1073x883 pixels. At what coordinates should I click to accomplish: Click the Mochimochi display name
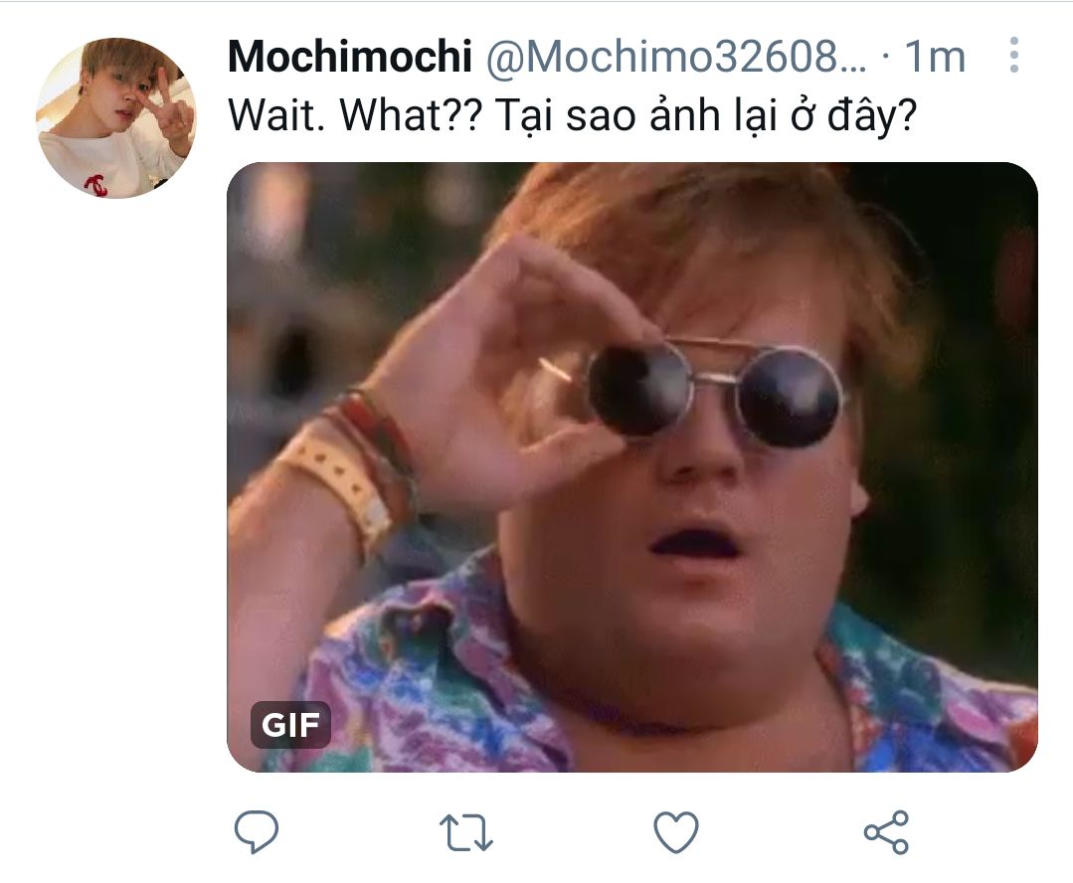tap(350, 56)
